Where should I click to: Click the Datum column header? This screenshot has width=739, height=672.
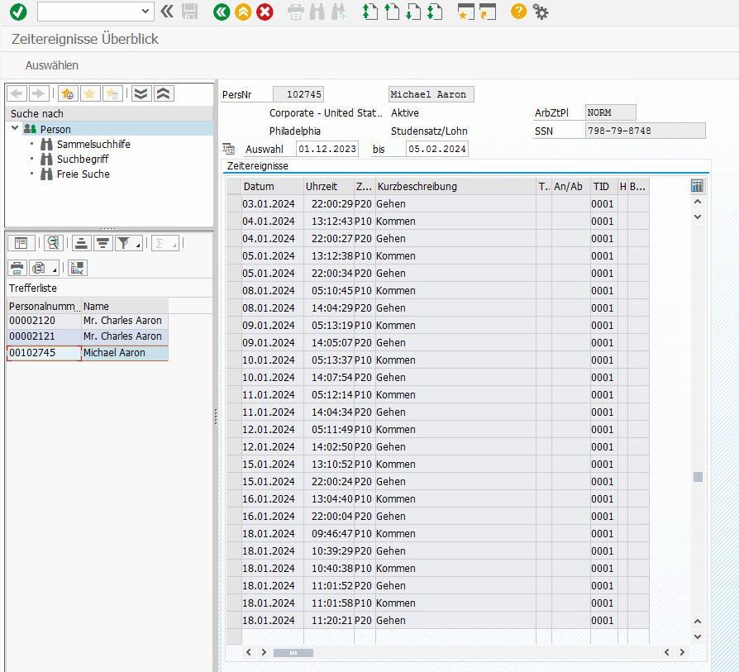[x=259, y=187]
